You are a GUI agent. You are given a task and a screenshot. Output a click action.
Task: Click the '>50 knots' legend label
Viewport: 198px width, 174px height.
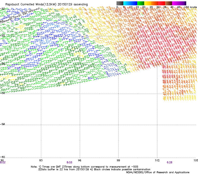[x=190, y=7]
